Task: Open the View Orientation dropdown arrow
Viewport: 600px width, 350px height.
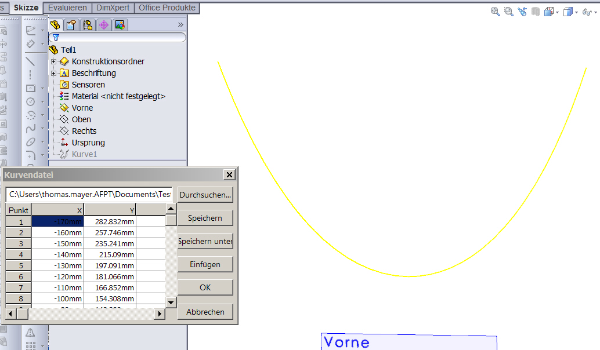Action: pyautogui.click(x=557, y=13)
